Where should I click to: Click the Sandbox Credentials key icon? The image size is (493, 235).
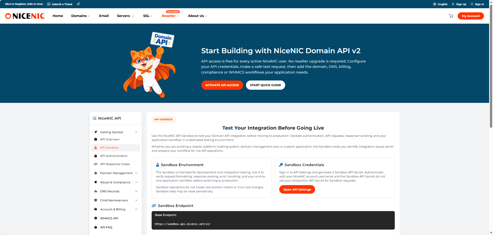coord(281,165)
